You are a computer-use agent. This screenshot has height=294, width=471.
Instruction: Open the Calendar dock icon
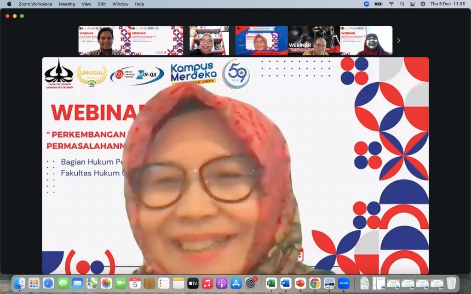coord(135,283)
